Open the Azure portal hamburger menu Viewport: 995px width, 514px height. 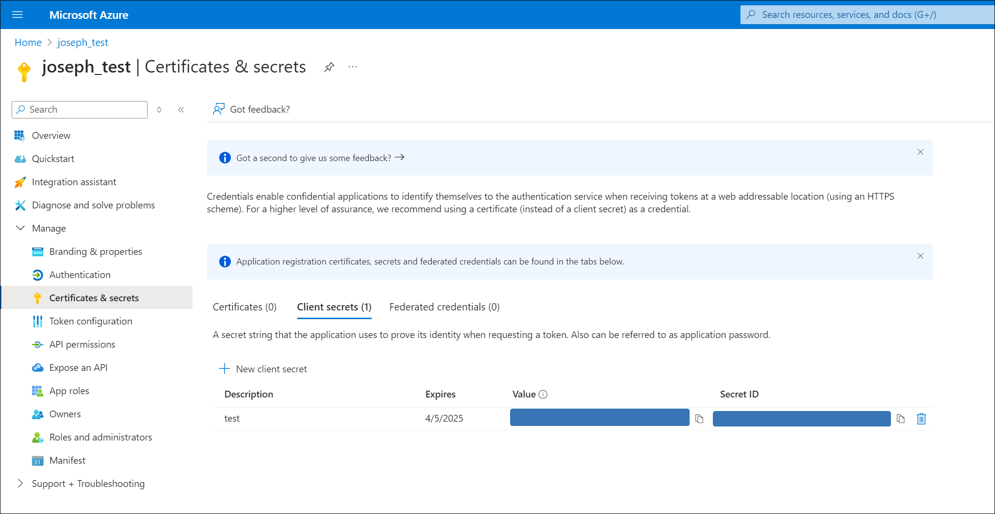coord(17,15)
